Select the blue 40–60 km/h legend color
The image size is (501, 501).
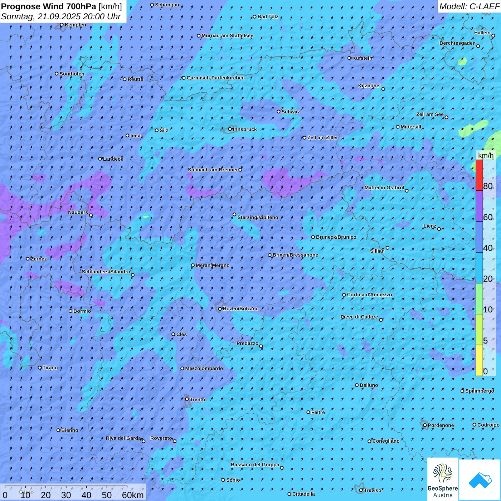[x=479, y=237]
